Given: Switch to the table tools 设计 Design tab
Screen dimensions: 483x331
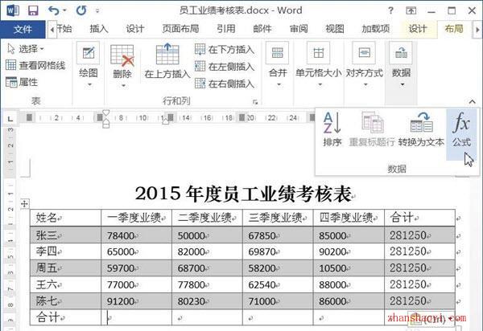Looking at the screenshot, I should pos(417,29).
